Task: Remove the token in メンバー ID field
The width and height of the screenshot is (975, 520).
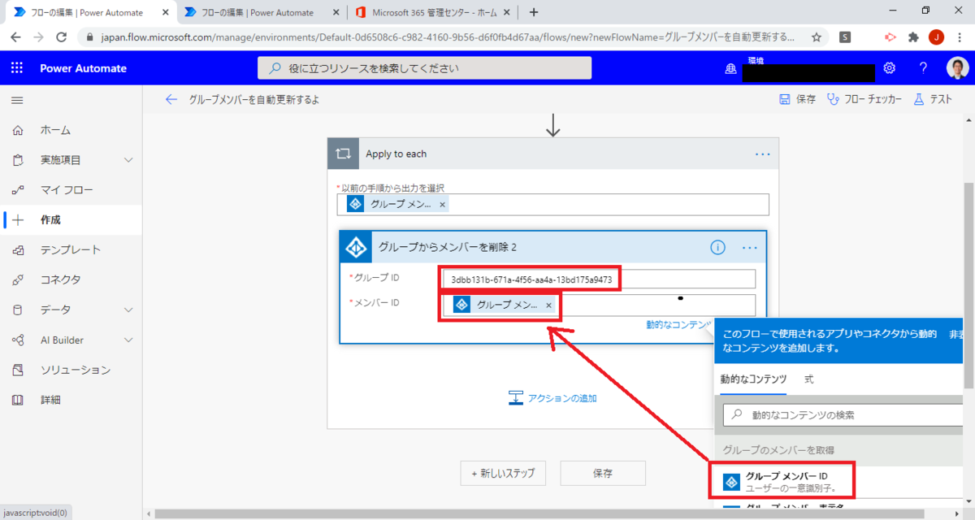Action: click(548, 305)
